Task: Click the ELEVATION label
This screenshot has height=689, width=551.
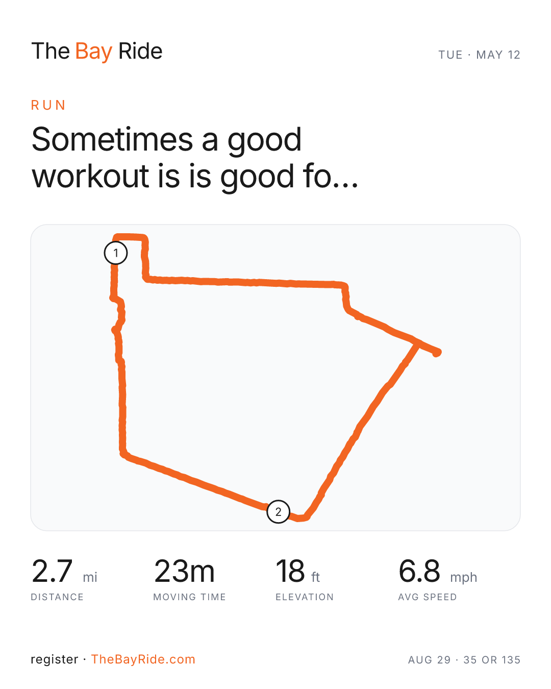Action: [305, 597]
